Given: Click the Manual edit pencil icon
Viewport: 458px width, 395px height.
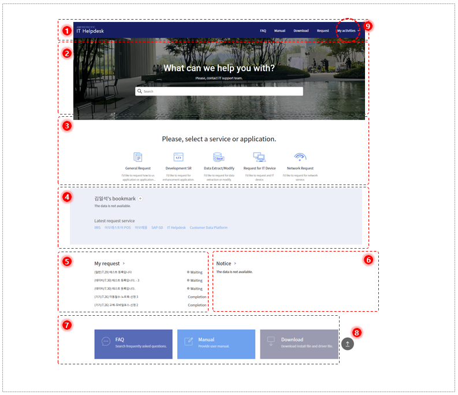Looking at the screenshot, I should (x=189, y=341).
